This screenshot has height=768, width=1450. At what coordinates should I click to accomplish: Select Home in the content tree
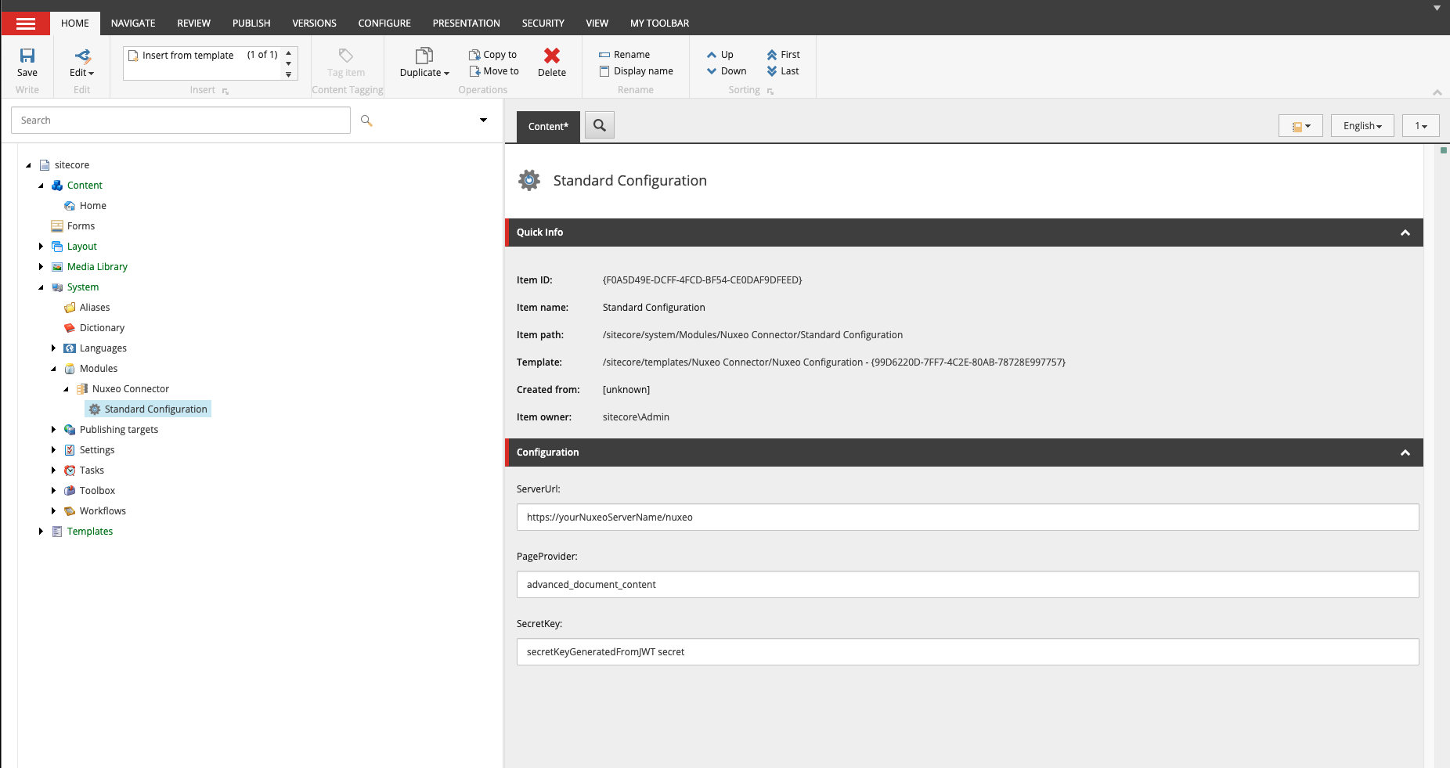pyautogui.click(x=92, y=206)
